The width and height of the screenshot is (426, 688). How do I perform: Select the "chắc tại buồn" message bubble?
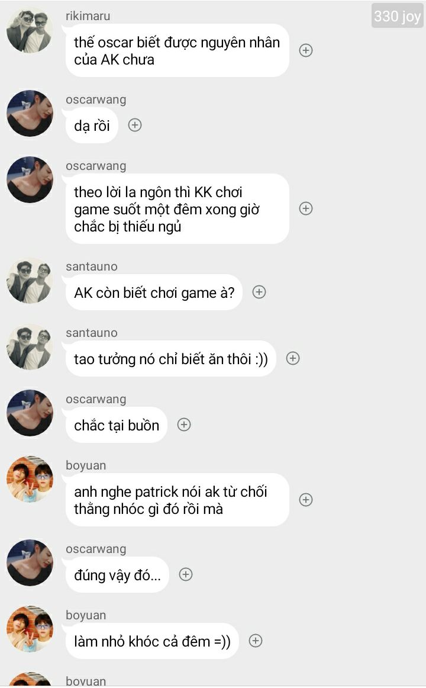(x=117, y=425)
